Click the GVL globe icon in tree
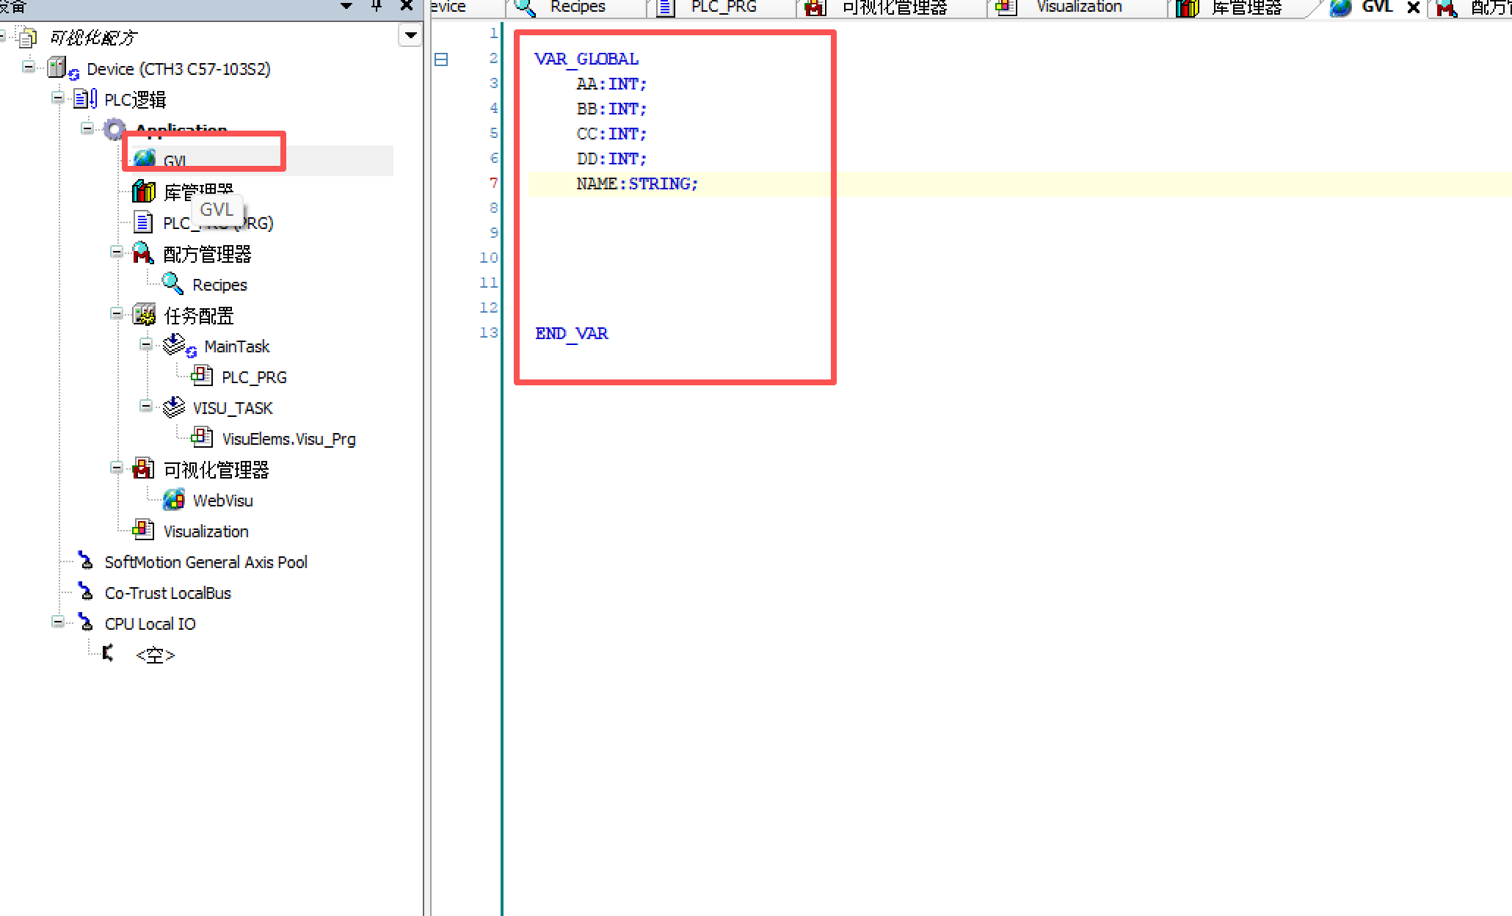This screenshot has height=916, width=1512. (x=145, y=158)
